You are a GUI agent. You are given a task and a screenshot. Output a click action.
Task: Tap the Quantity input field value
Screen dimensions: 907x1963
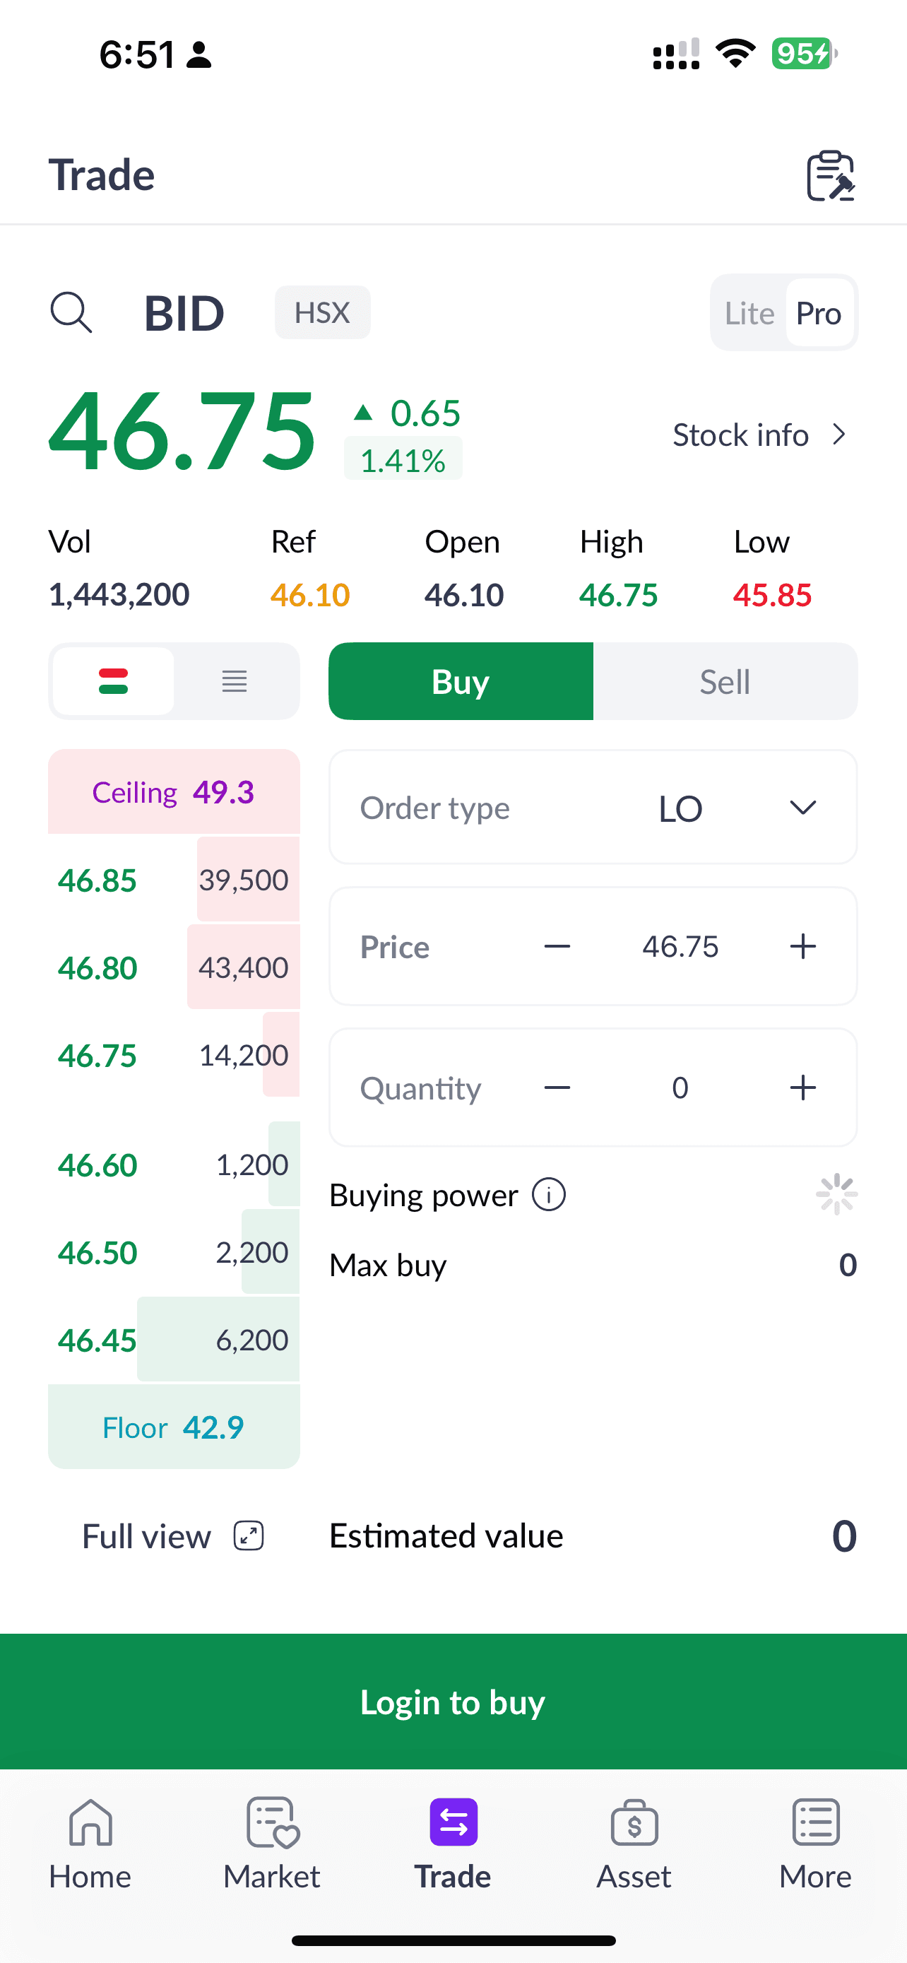(x=680, y=1087)
